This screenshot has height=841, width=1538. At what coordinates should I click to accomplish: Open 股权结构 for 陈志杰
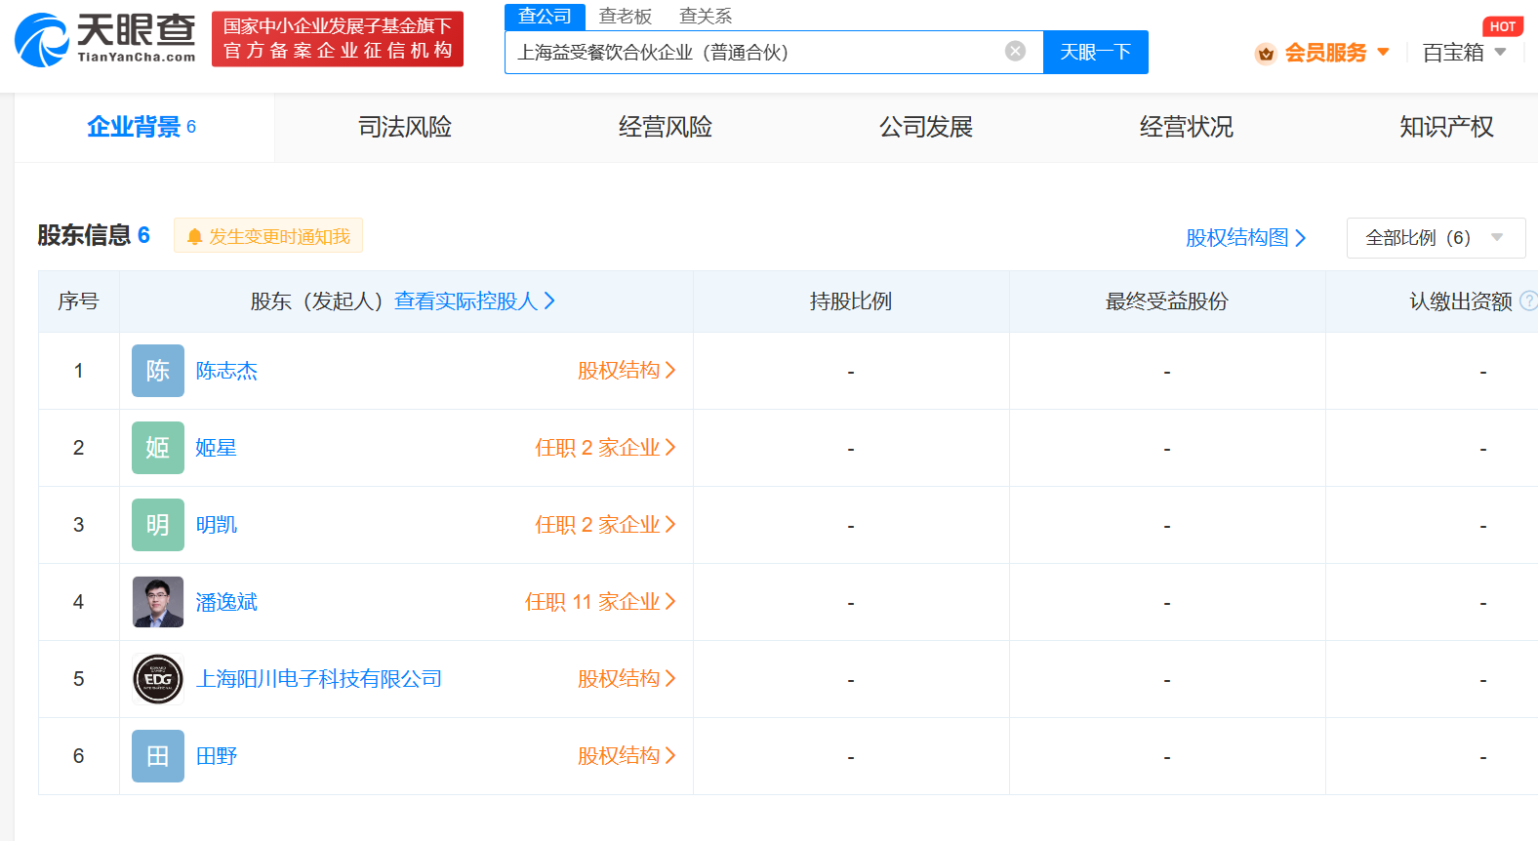(627, 371)
